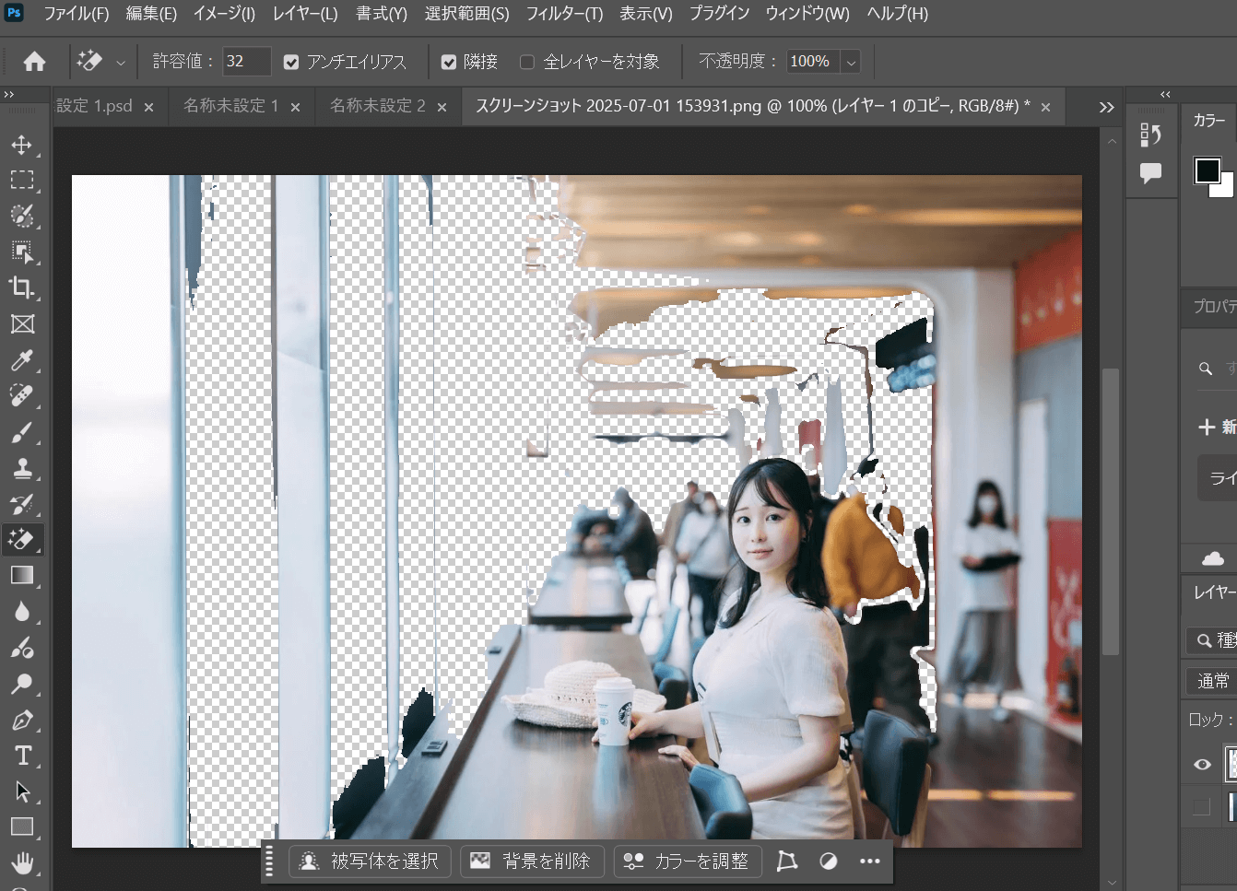Viewport: 1237px width, 891px height.
Task: Select the Horizontal Type tool
Action: [x=22, y=756]
